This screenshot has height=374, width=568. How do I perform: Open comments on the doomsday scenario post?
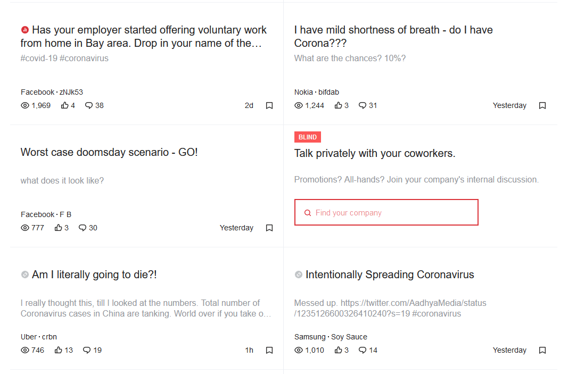(x=83, y=228)
